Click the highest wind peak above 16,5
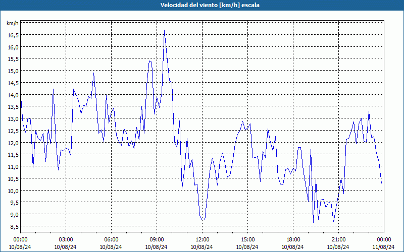This screenshot has height=252, width=404. (164, 30)
